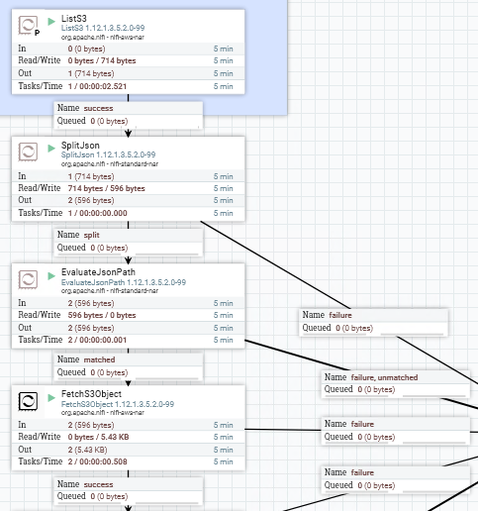478x511 pixels.
Task: Click the running status arrow on EvaluateJsonPath
Action: point(51,276)
